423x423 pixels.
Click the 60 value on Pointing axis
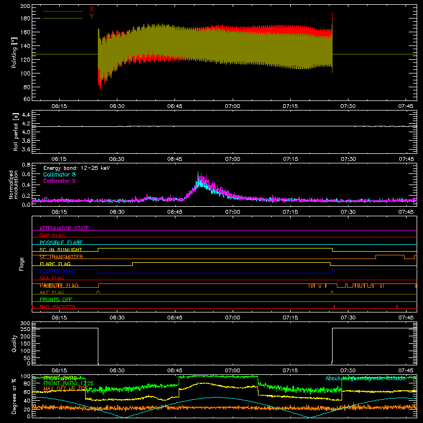pos(27,99)
